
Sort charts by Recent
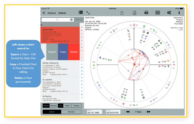coord(53,106)
